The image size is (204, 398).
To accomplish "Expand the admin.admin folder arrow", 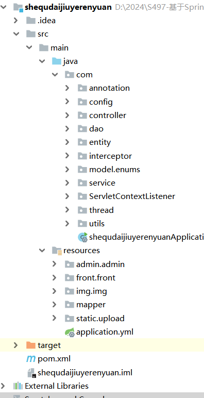I will click(54, 264).
